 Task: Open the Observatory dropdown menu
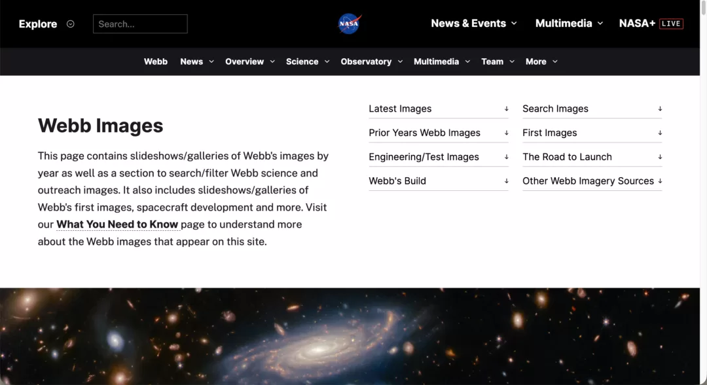tap(372, 61)
